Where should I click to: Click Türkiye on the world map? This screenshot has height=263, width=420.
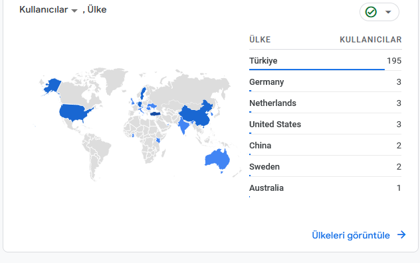click(x=155, y=114)
